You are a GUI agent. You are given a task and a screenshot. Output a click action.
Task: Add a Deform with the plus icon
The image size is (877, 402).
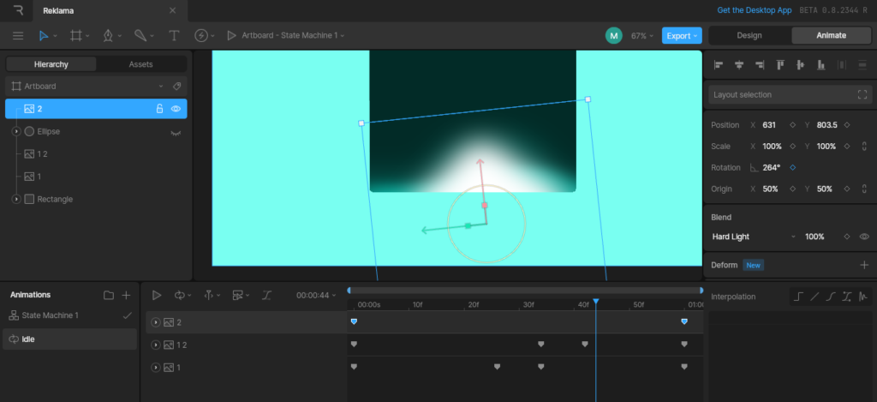(864, 265)
